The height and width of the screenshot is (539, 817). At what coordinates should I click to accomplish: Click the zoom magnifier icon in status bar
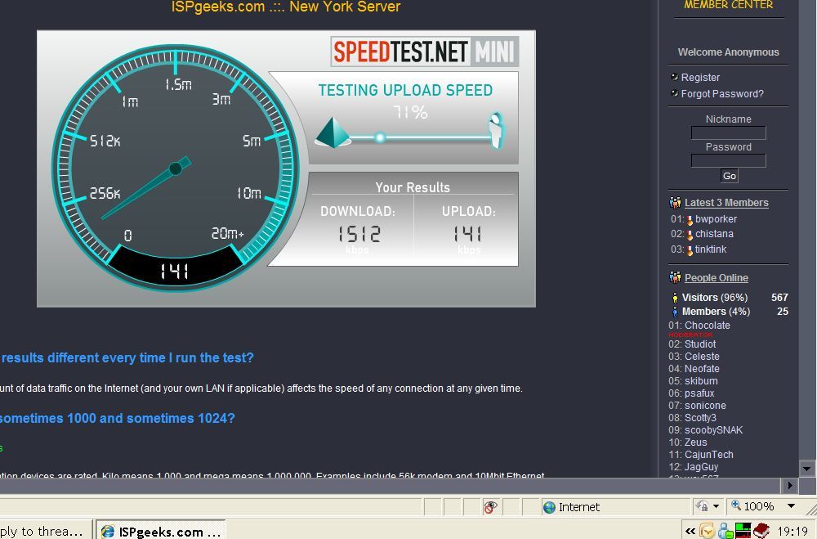point(736,505)
